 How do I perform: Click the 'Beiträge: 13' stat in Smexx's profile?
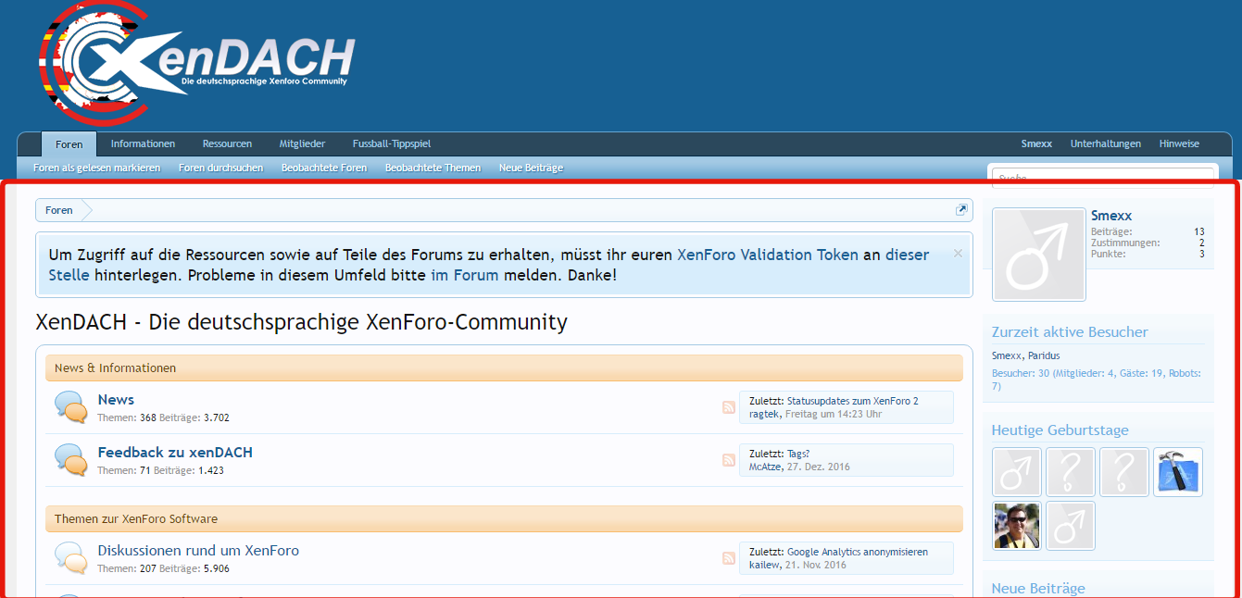coord(1148,231)
